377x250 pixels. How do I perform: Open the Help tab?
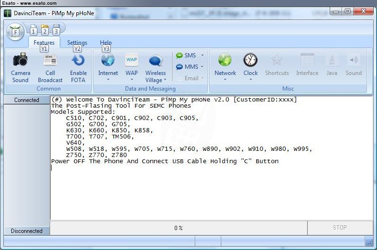[106, 42]
